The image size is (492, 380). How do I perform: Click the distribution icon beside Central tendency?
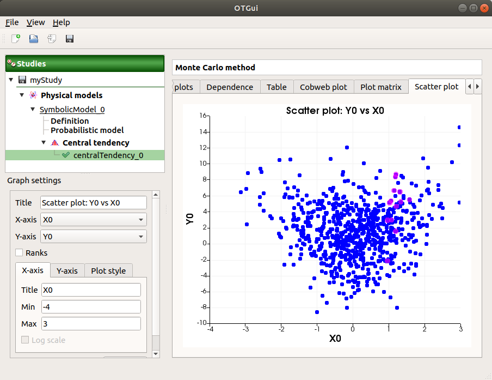click(x=54, y=143)
